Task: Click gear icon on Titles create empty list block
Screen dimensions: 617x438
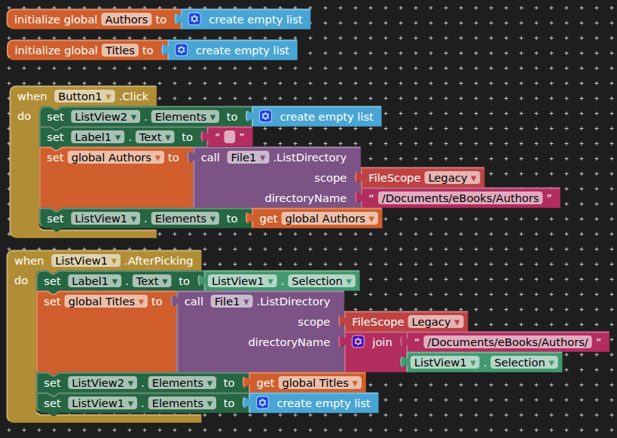Action: pyautogui.click(x=181, y=50)
